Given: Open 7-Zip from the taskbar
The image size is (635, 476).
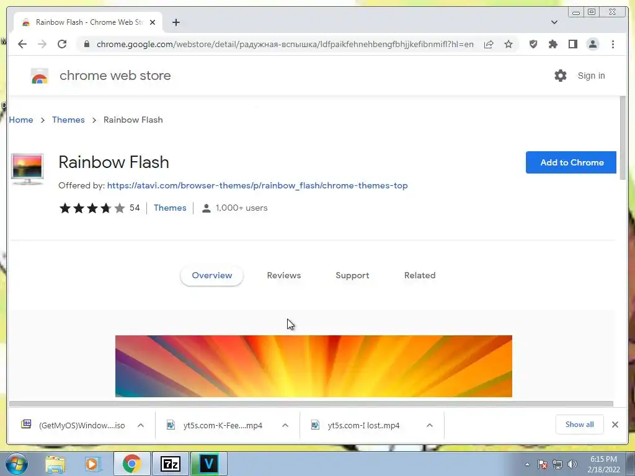Looking at the screenshot, I should (x=170, y=464).
